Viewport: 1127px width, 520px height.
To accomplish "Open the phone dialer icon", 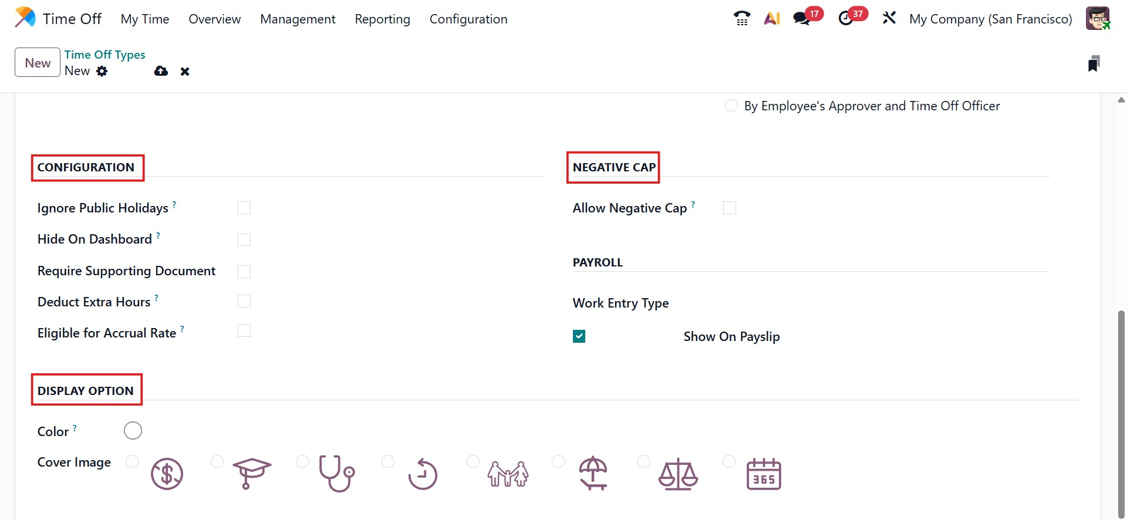I will point(742,19).
